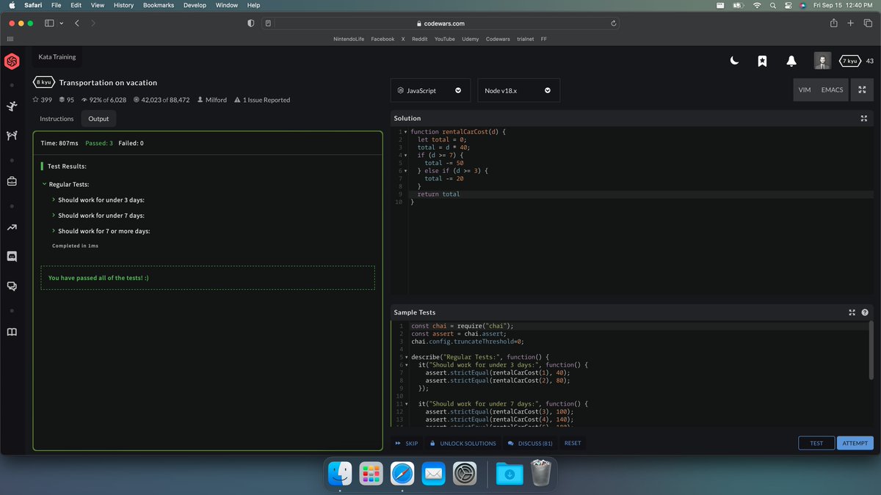Click the 7 kyu rank badge
881x495 pixels.
click(x=850, y=61)
